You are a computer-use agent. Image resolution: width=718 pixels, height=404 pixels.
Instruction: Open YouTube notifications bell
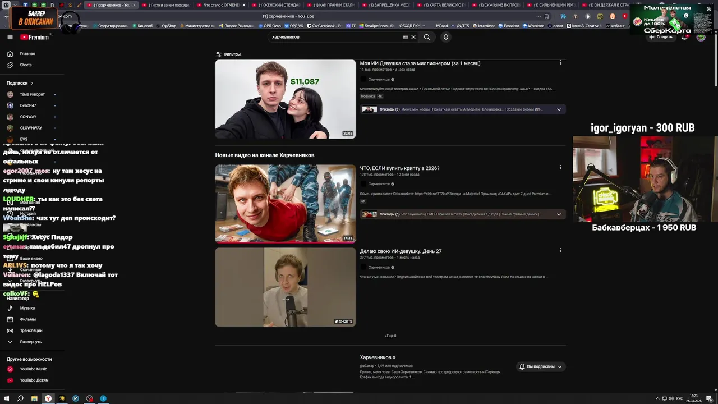685,37
